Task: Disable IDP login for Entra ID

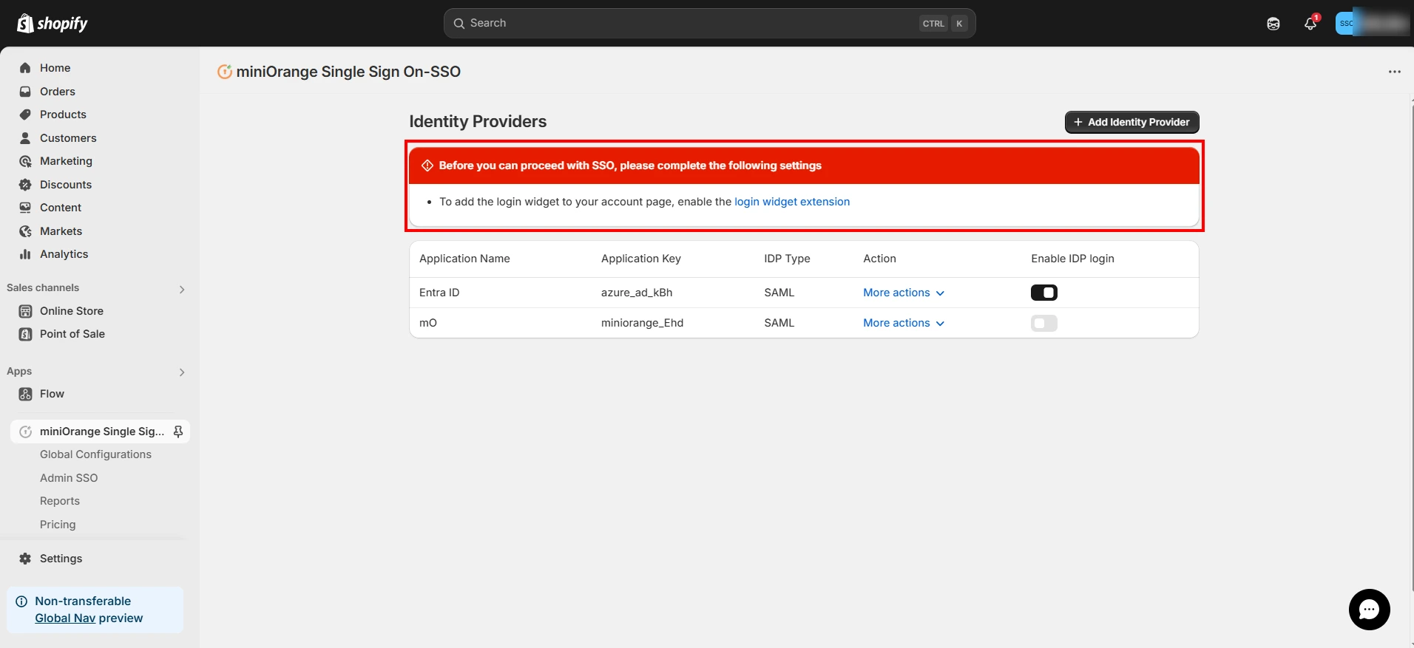Action: click(1044, 293)
